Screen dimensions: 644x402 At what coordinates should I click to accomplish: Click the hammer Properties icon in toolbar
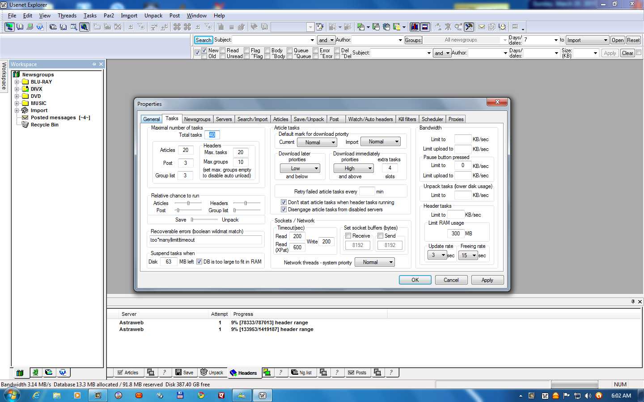pos(469,27)
